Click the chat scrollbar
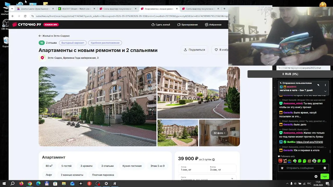Screen dimensions: 333x187 coord(330,151)
